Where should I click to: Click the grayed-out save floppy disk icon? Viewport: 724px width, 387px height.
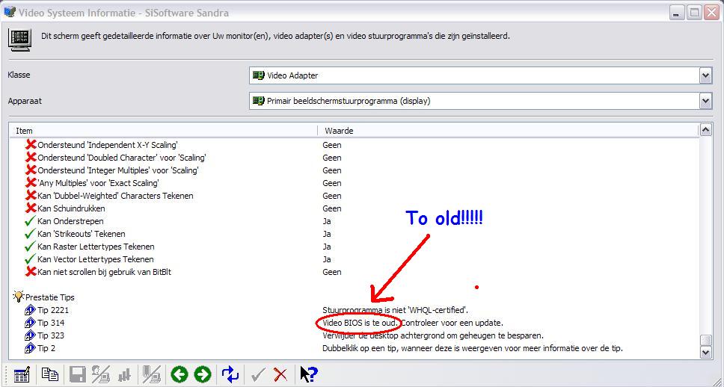click(77, 374)
